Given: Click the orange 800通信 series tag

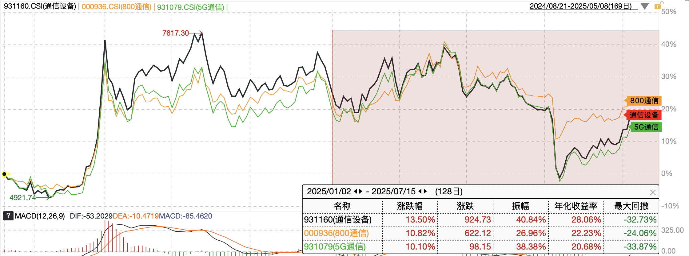Looking at the screenshot, I should [x=643, y=100].
